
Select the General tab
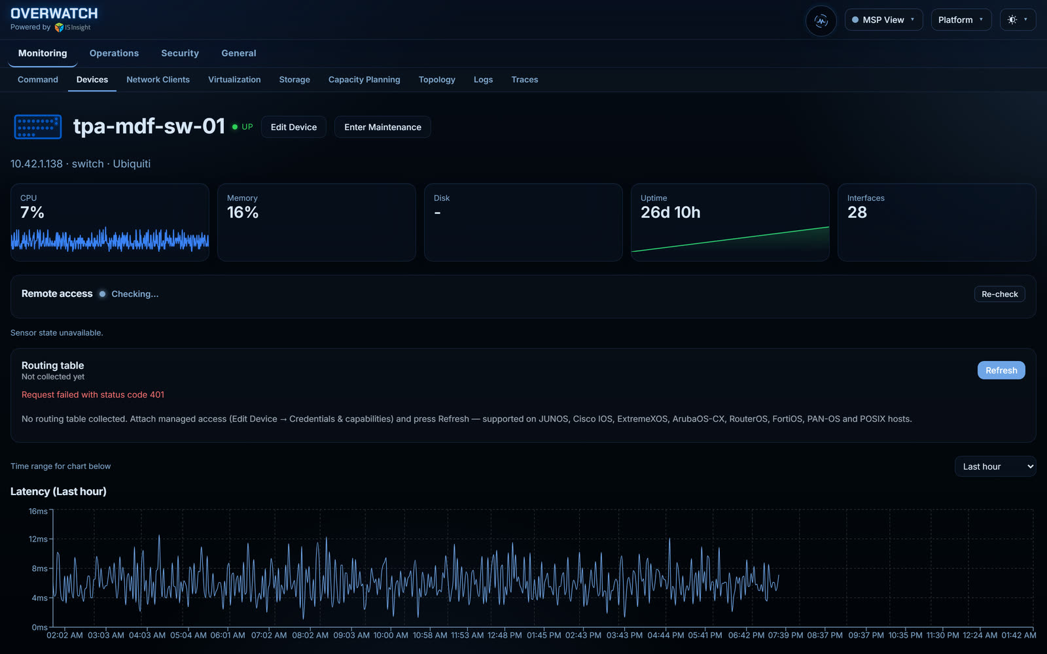tap(239, 53)
